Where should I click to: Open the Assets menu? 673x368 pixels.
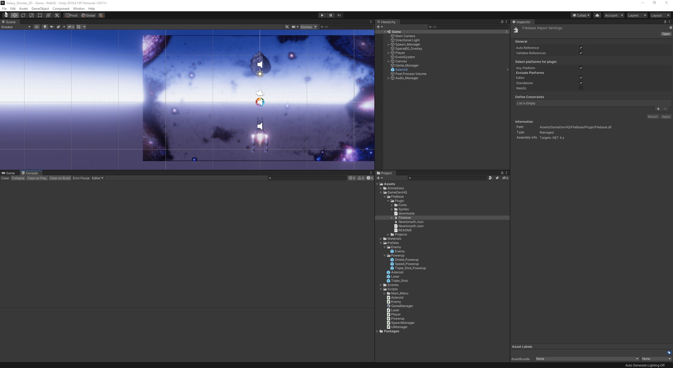point(23,9)
